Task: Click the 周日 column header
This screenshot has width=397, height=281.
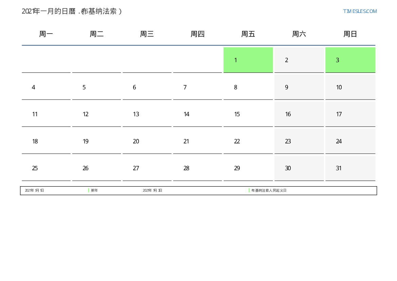Action: [x=350, y=34]
